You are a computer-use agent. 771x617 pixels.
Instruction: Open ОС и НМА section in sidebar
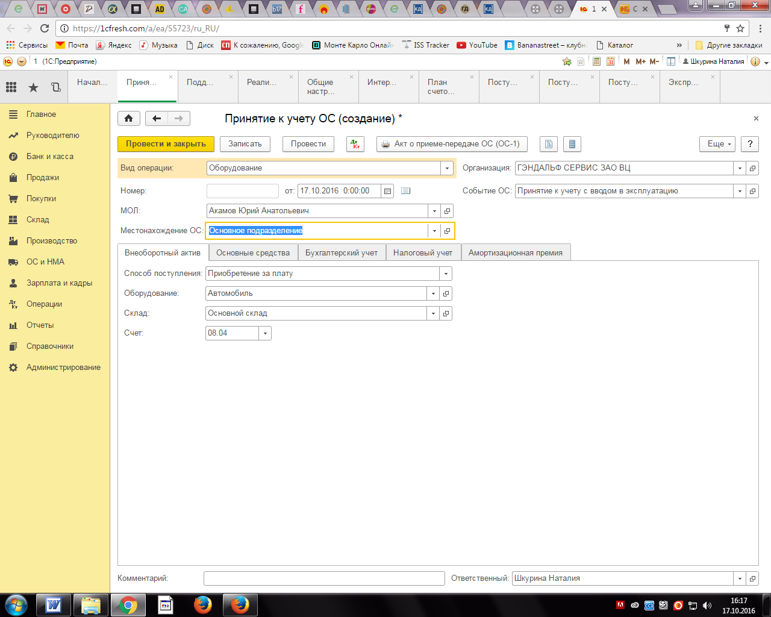45,262
